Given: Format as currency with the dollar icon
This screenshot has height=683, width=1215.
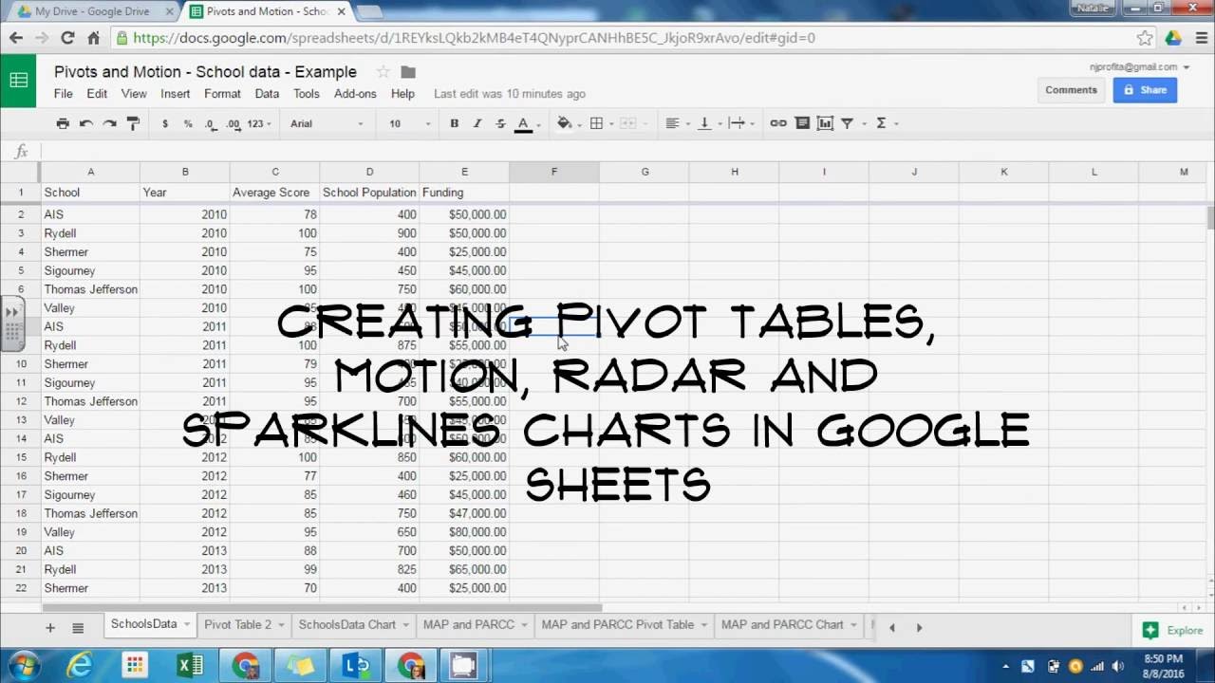Looking at the screenshot, I should point(165,123).
